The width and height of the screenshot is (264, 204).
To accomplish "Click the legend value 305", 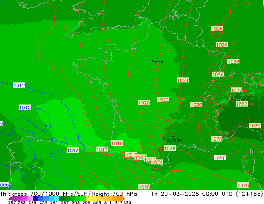I will tap(97, 202).
